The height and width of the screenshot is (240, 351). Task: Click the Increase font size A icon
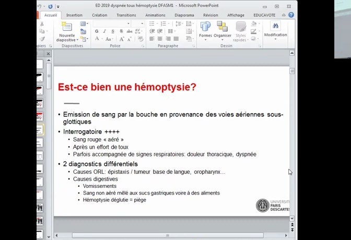coord(122,39)
